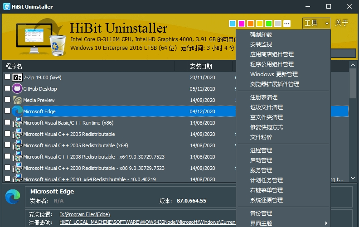359x227 pixels.
Task: Sort list by 安装日期 column header
Action: pyautogui.click(x=209, y=66)
